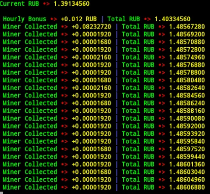Click +0.00001680 in the row totaling 1.48586240
Screen dimensions: 210x194
click(x=92, y=103)
